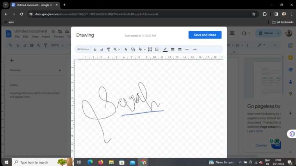The height and width of the screenshot is (166, 296).
Task: Pick the Line color swatch
Action: [x=165, y=49]
